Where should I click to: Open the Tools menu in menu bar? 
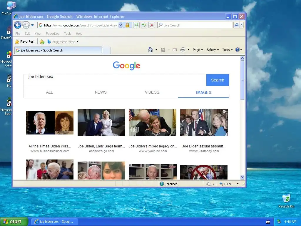(x=68, y=34)
